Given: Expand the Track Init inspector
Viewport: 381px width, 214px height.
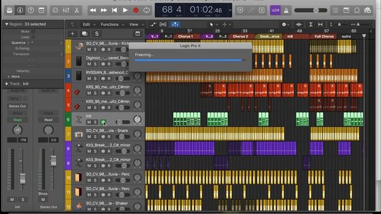Looking at the screenshot, I should click(7, 84).
